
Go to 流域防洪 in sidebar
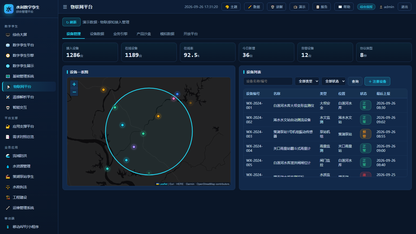point(29,156)
